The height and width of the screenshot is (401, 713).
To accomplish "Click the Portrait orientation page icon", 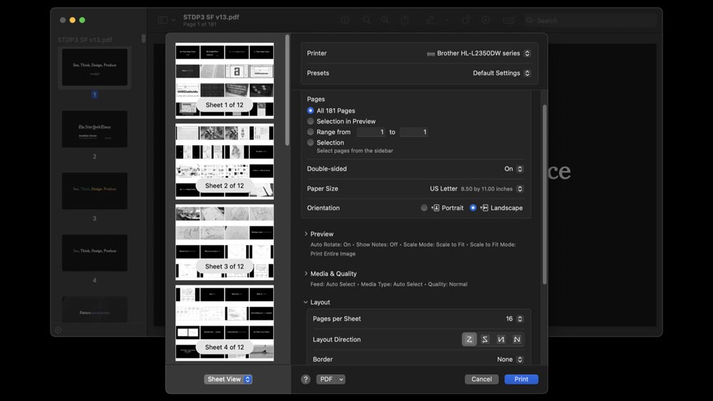I will (x=436, y=208).
